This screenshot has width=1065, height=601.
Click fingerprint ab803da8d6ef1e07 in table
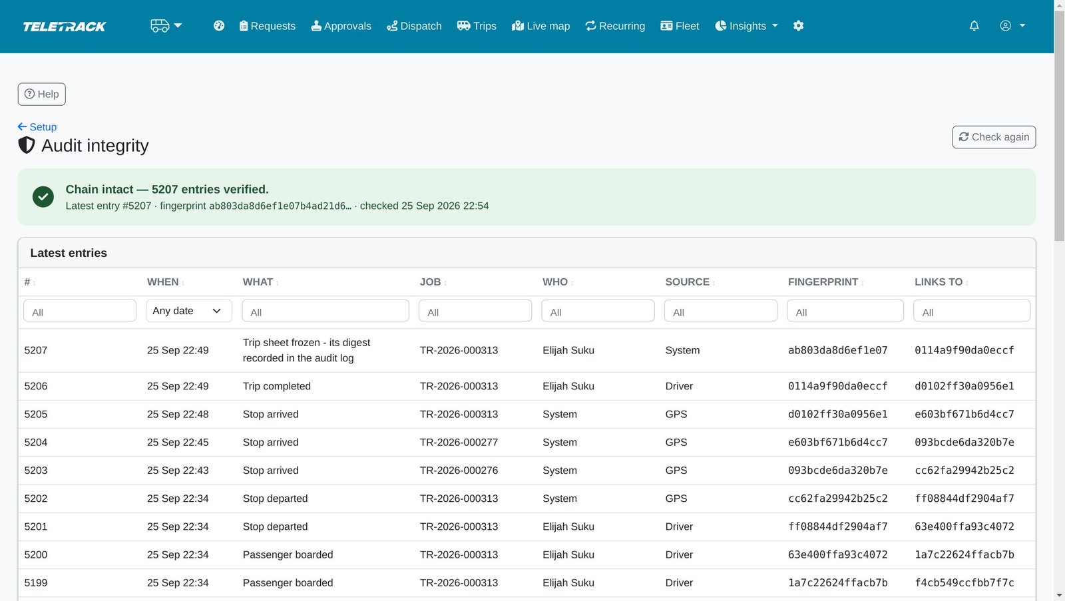[x=838, y=351]
